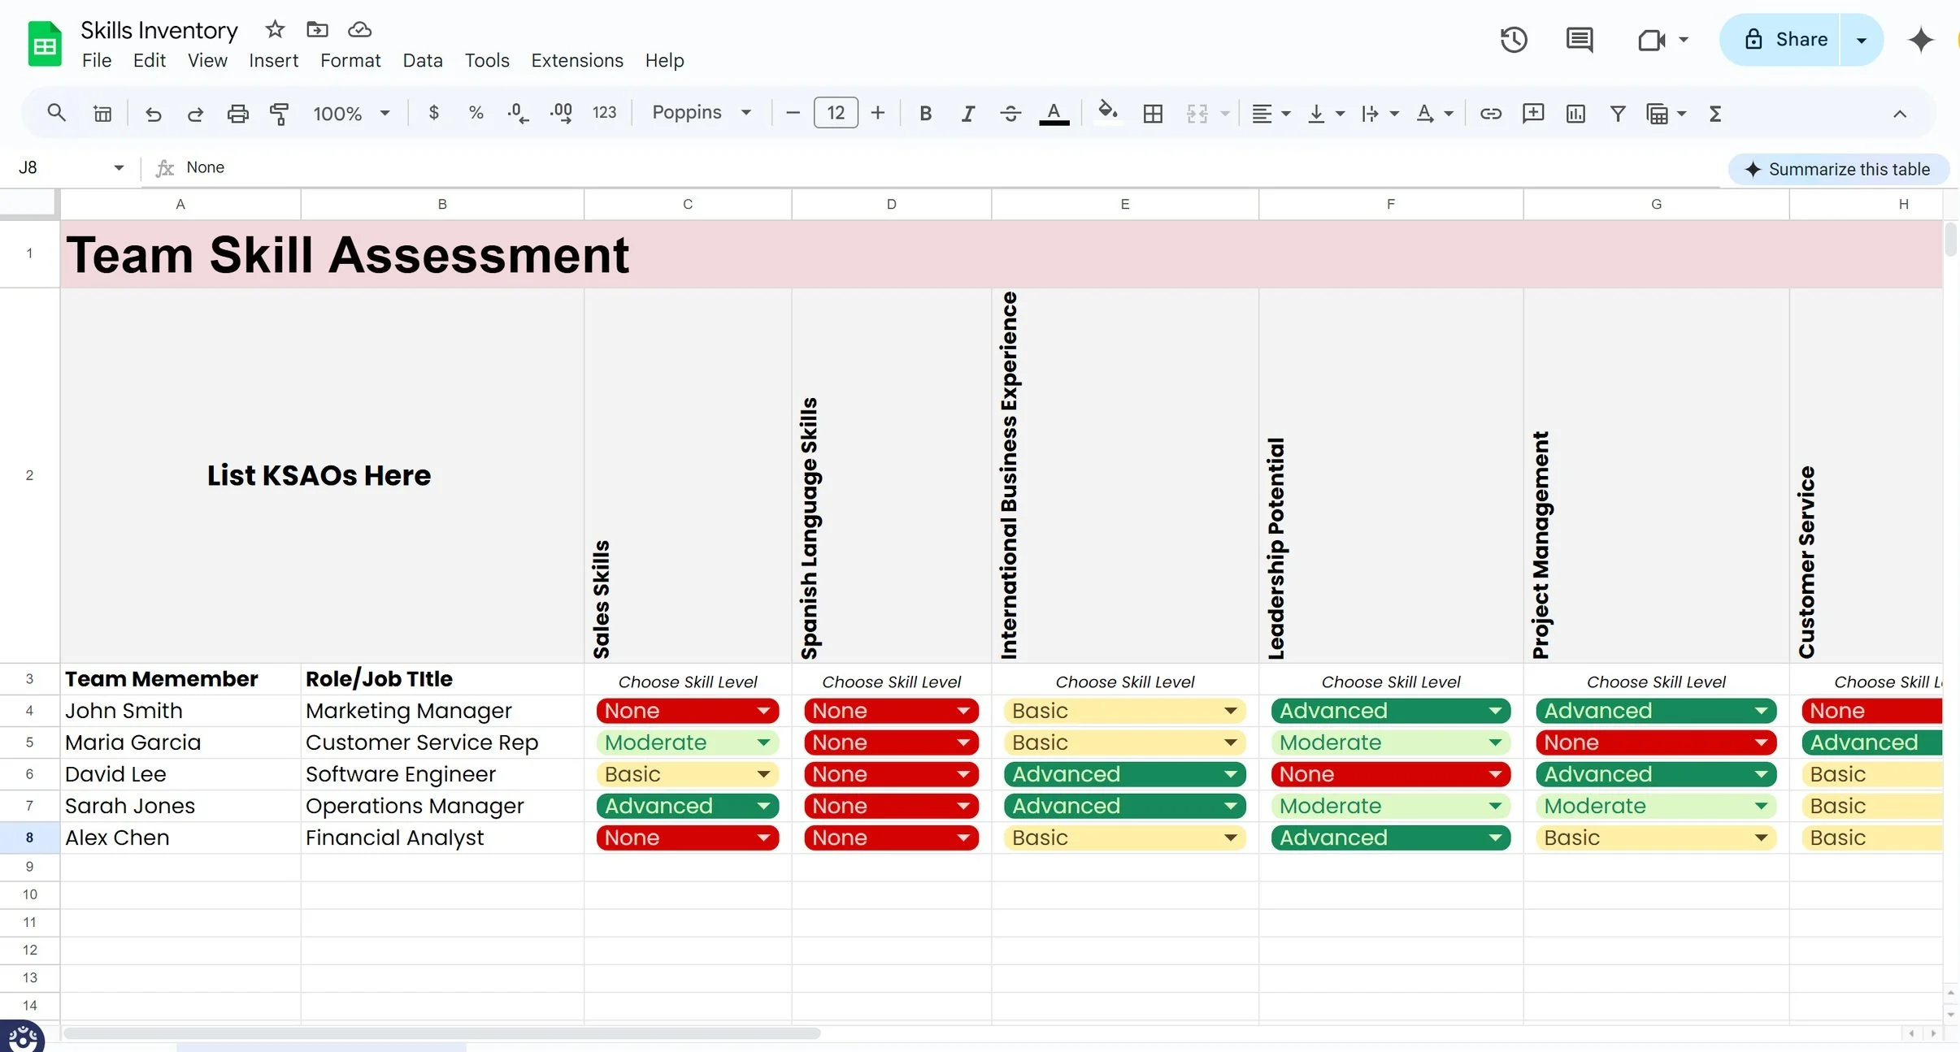This screenshot has width=1960, height=1052.
Task: Click the print icon in toolbar
Action: [237, 113]
